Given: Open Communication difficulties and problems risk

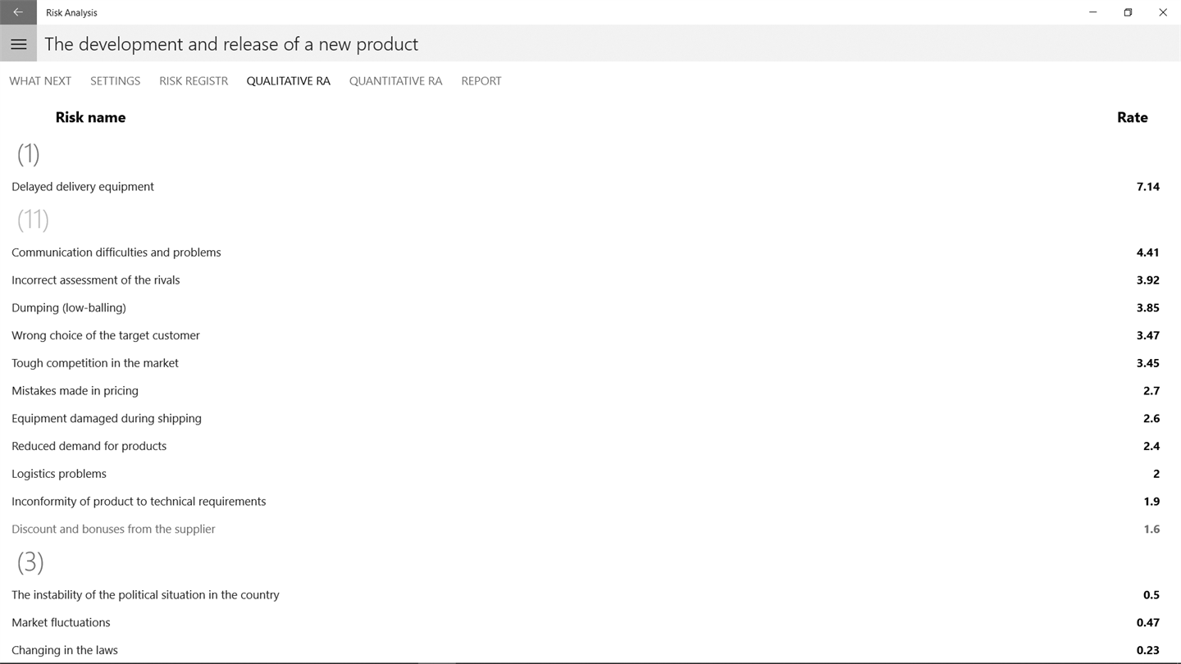Looking at the screenshot, I should click(x=116, y=252).
